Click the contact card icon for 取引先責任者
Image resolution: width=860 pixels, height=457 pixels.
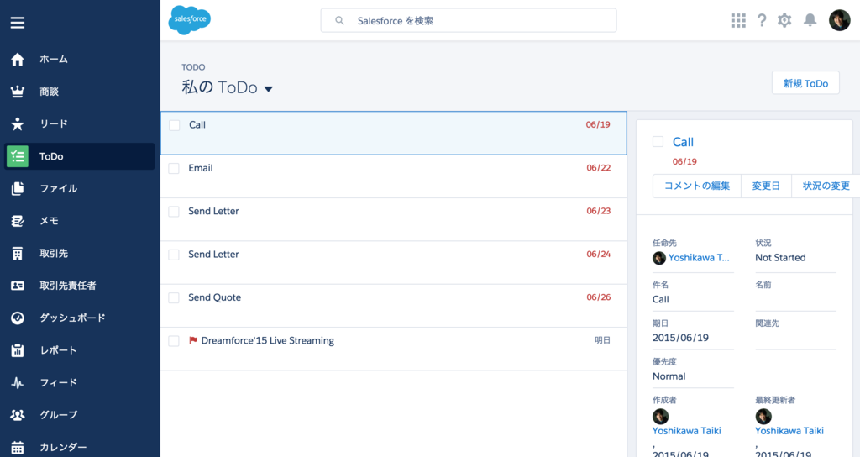[x=18, y=286]
